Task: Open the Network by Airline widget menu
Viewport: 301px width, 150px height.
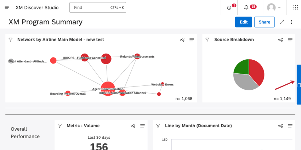Action: (x=192, y=40)
